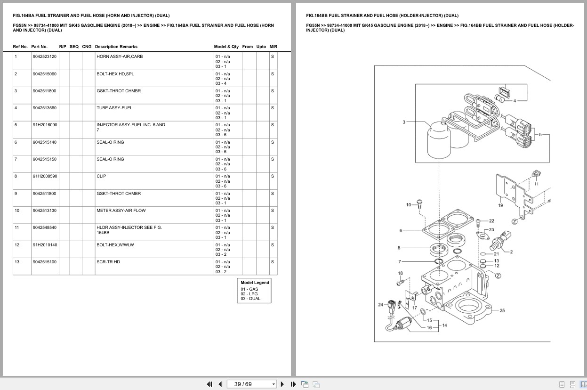Click part number 9042548540
The height and width of the screenshot is (390, 587).
coord(45,227)
